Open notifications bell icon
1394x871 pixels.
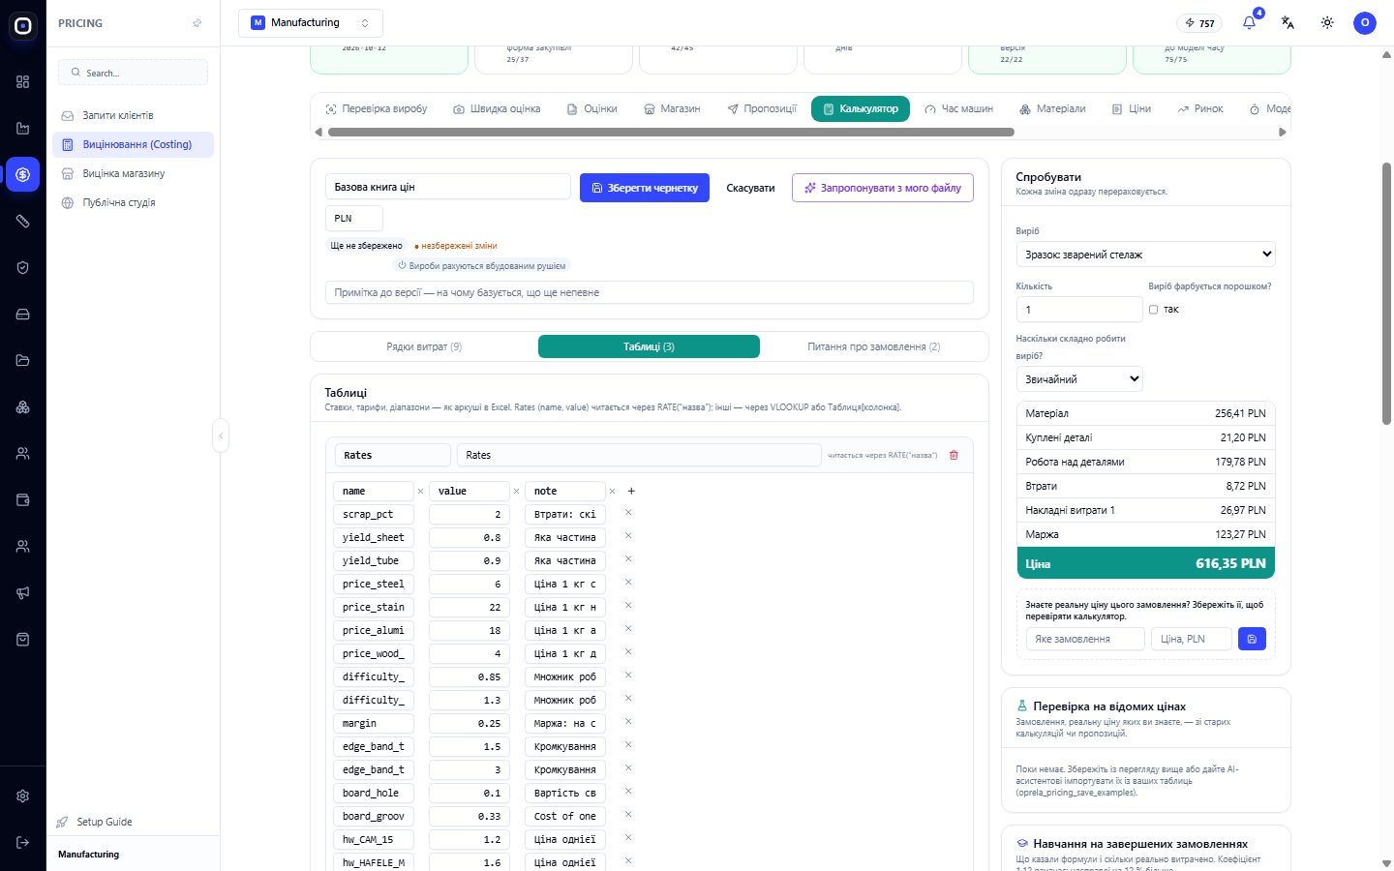(1249, 22)
